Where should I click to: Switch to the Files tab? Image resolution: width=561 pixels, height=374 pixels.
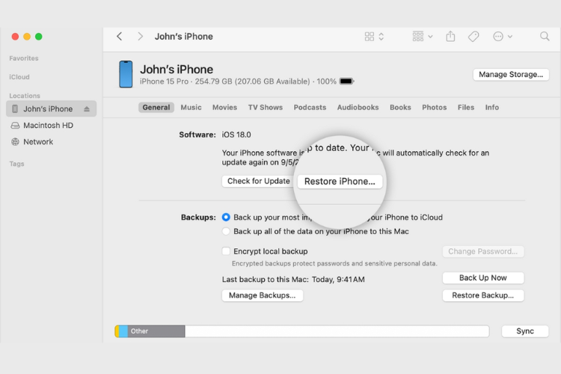pos(466,108)
